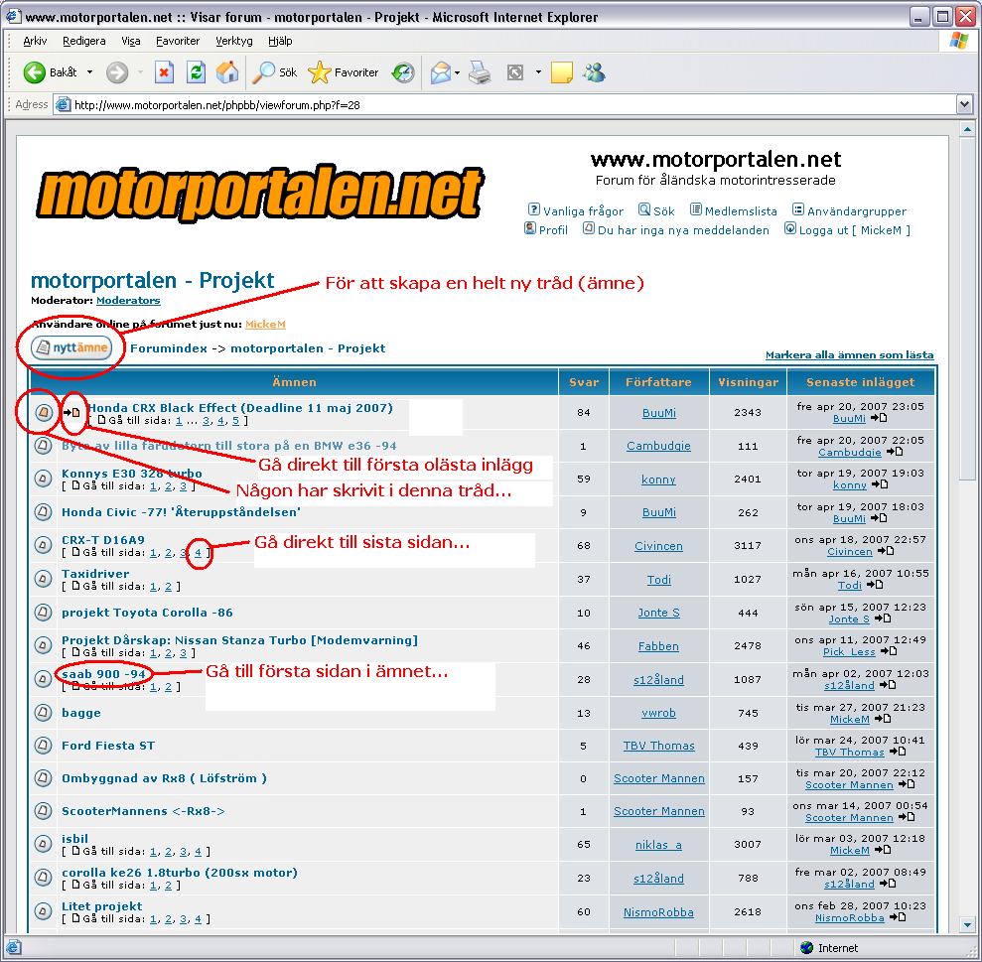The image size is (982, 962).
Task: Click the last-post icon in the Litet projekt row
Action: pos(898,917)
